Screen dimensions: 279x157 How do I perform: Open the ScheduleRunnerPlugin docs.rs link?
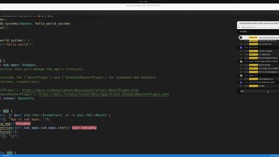coord(104,94)
